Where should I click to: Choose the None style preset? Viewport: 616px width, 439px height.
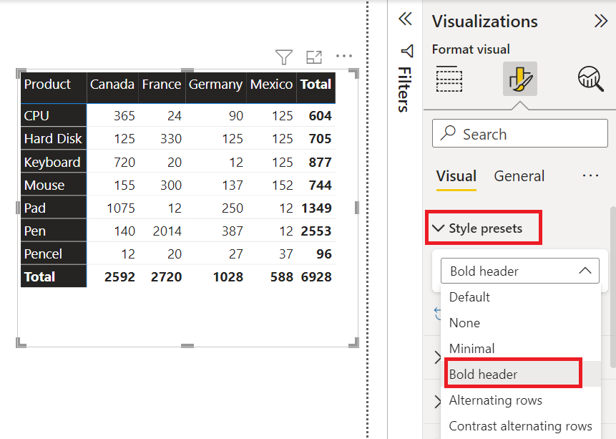(464, 323)
